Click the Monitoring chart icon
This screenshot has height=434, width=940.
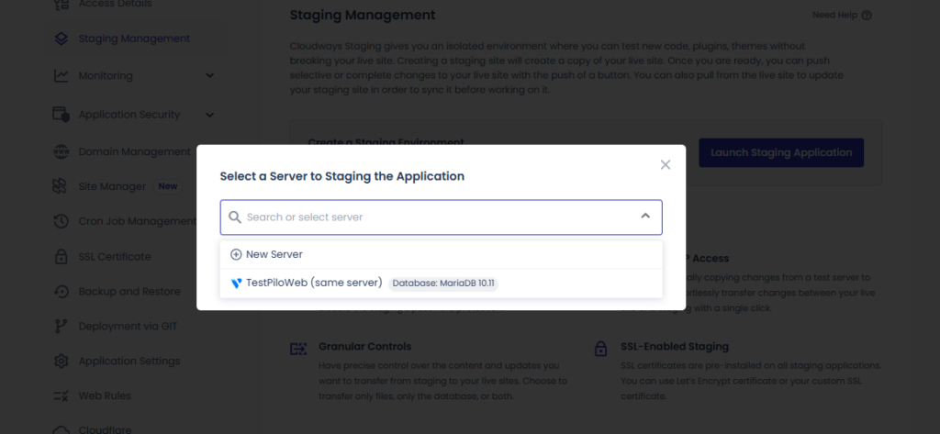coord(62,76)
